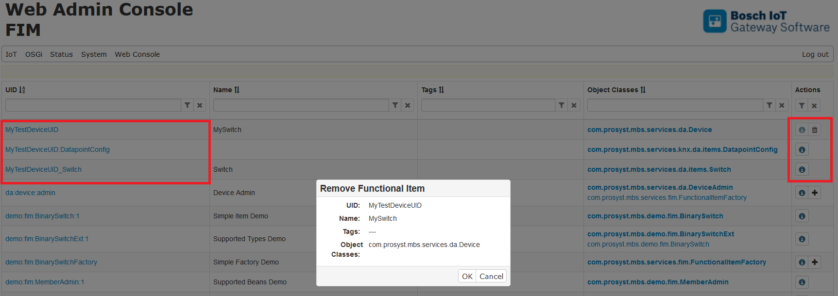
Task: Log out of the console
Action: (x=815, y=54)
